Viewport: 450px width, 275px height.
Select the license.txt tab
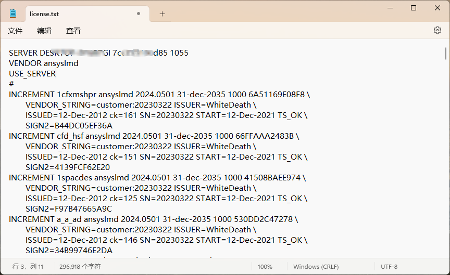click(78, 14)
